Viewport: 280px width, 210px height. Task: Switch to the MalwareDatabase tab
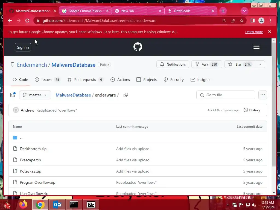coord(33,11)
